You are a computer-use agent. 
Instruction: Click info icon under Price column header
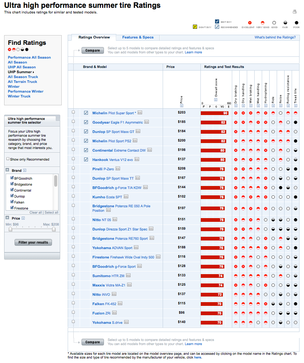(x=182, y=106)
